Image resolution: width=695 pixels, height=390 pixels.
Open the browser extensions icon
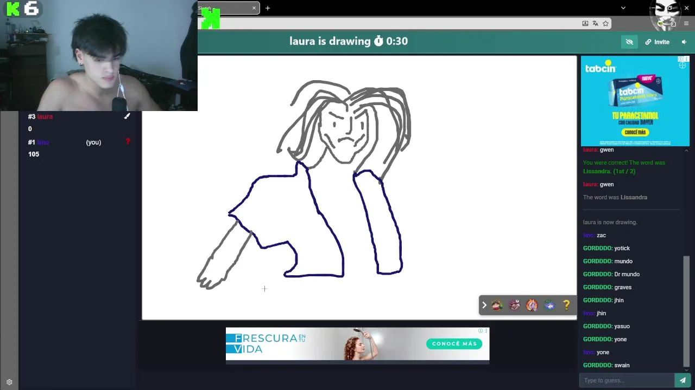tap(673, 23)
